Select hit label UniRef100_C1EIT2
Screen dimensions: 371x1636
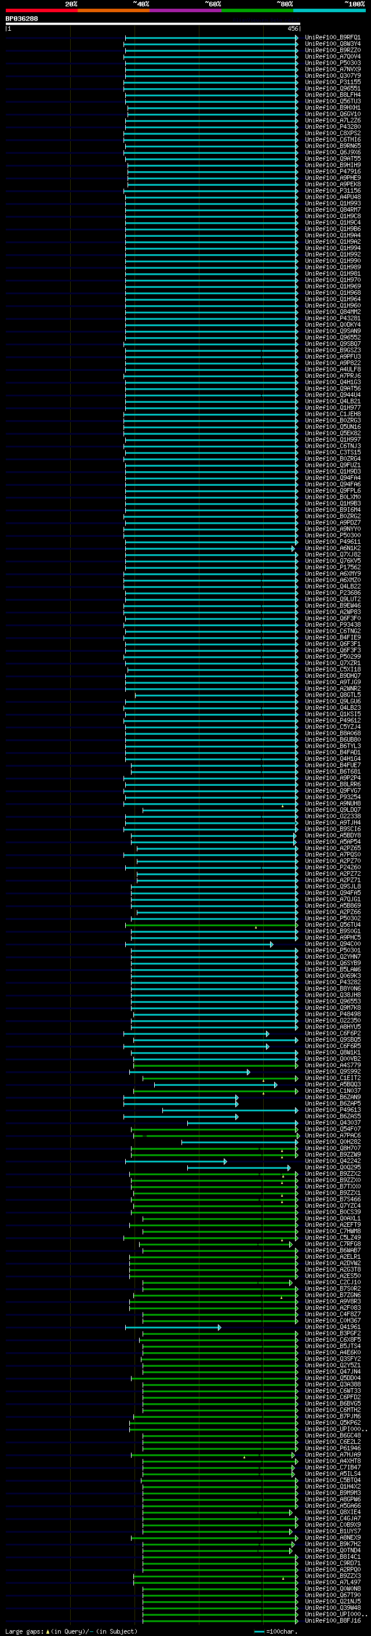point(332,1078)
